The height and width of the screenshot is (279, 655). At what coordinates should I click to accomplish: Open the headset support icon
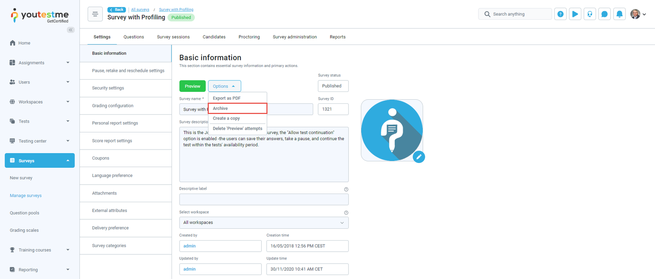coord(590,14)
